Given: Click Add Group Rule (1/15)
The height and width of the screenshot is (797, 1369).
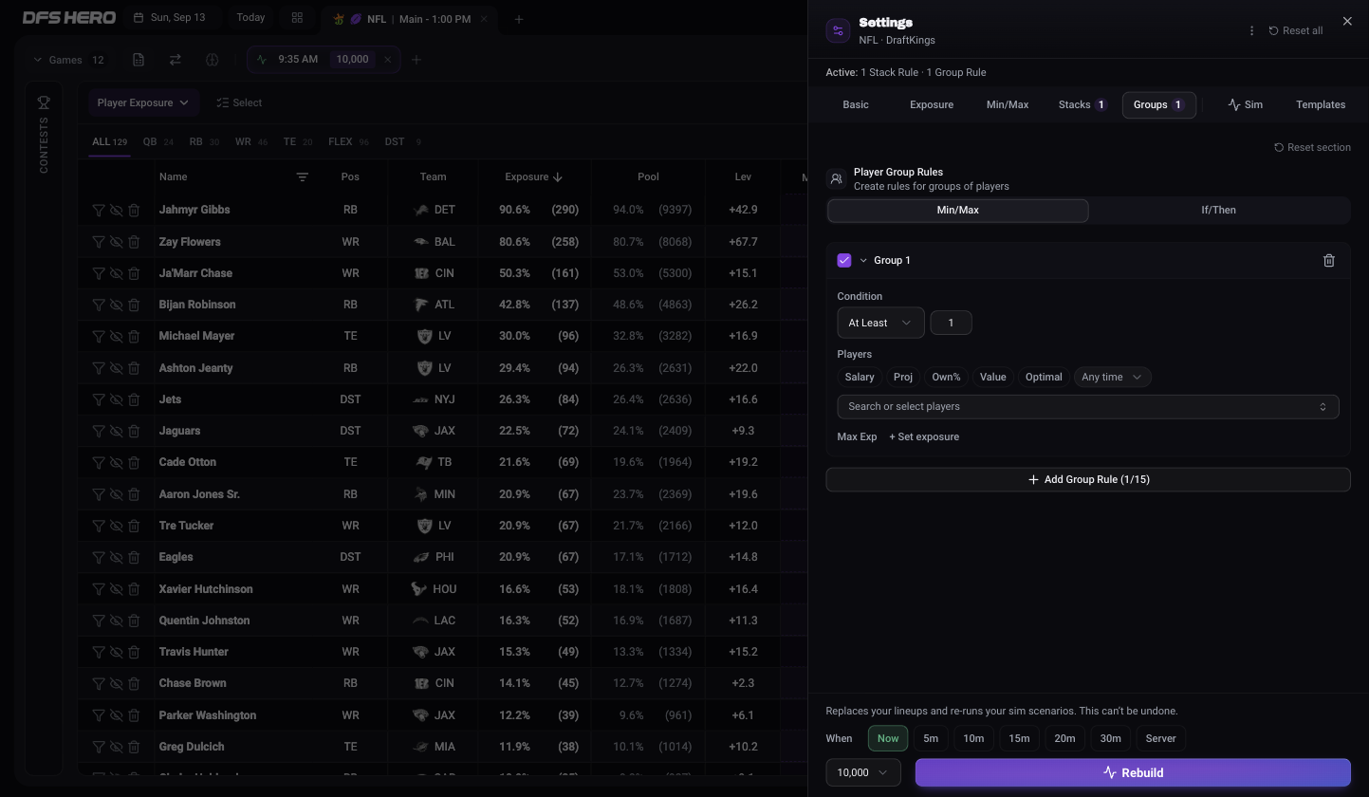Looking at the screenshot, I should tap(1087, 479).
